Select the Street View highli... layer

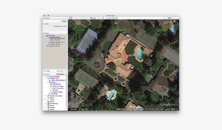pyautogui.click(x=58, y=86)
